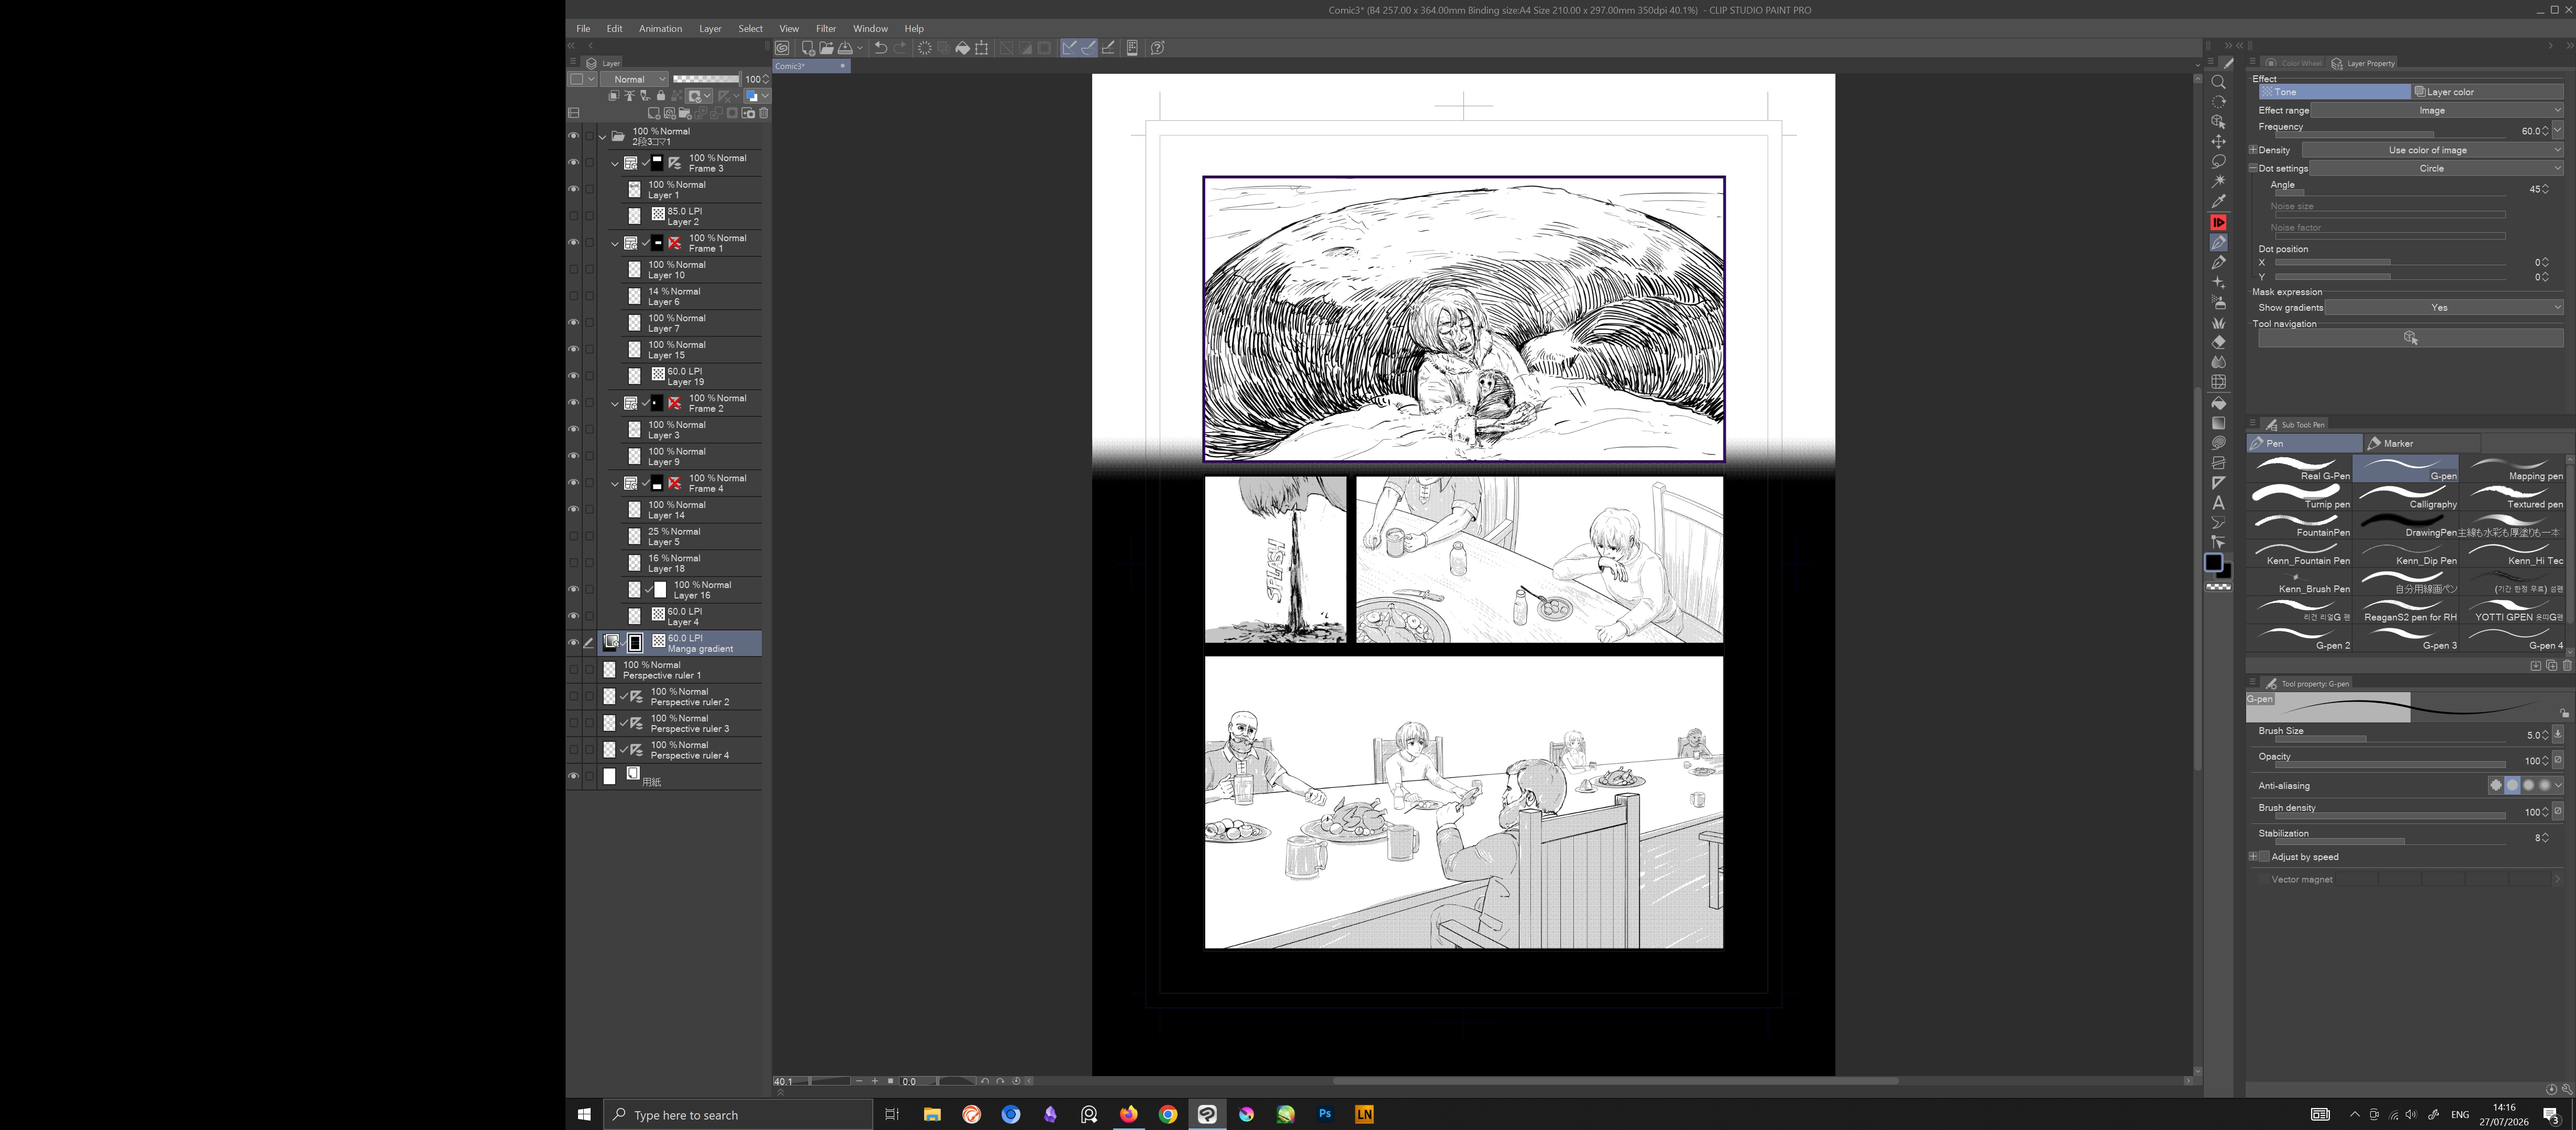The width and height of the screenshot is (2576, 1130).
Task: Click the Fill icon in command bar
Action: 962,48
